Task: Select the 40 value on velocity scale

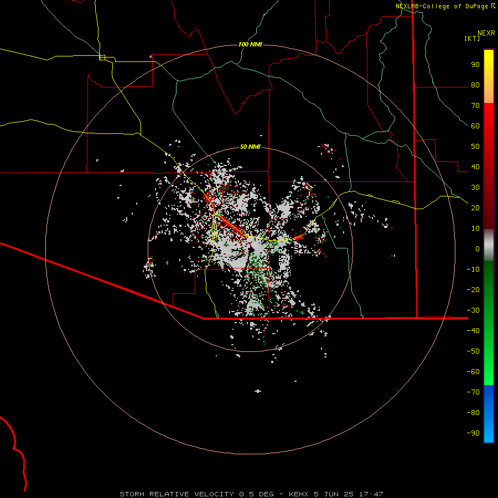Action: pyautogui.click(x=475, y=167)
